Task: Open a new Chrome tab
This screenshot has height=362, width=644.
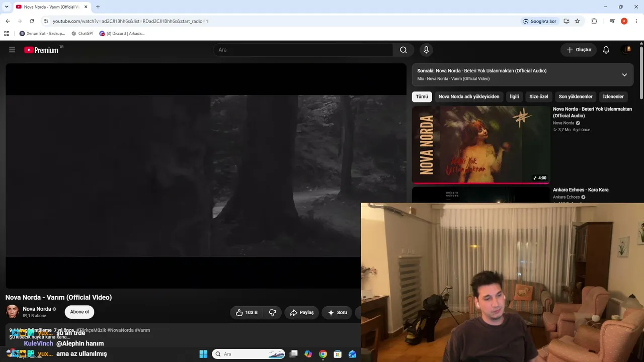Action: [98, 7]
